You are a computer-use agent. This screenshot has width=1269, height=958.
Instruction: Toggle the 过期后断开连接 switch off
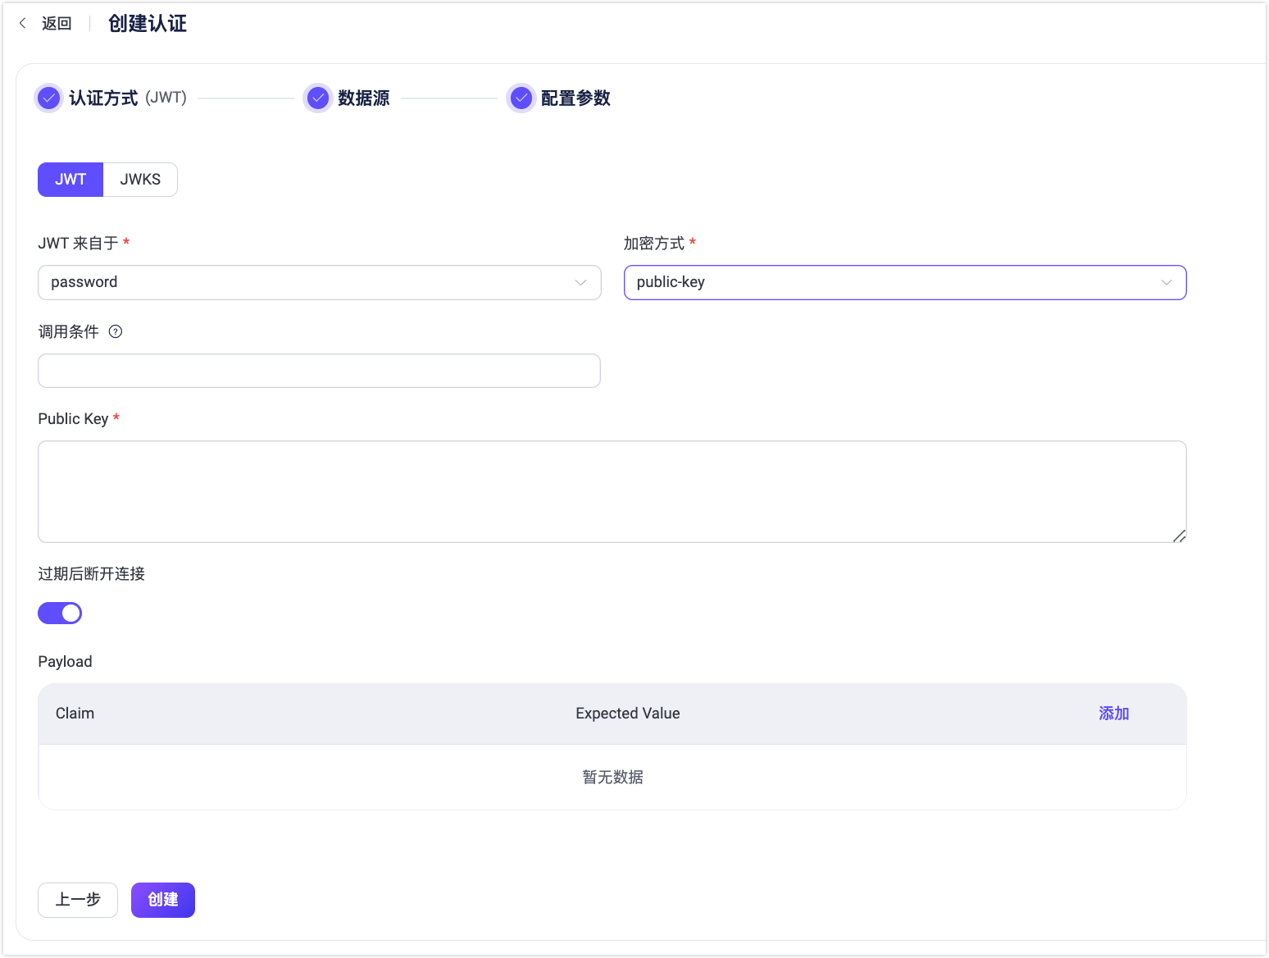[x=60, y=613]
